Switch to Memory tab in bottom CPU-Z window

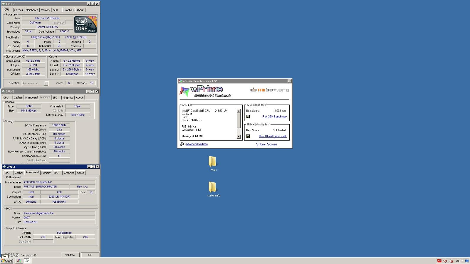pos(46,173)
